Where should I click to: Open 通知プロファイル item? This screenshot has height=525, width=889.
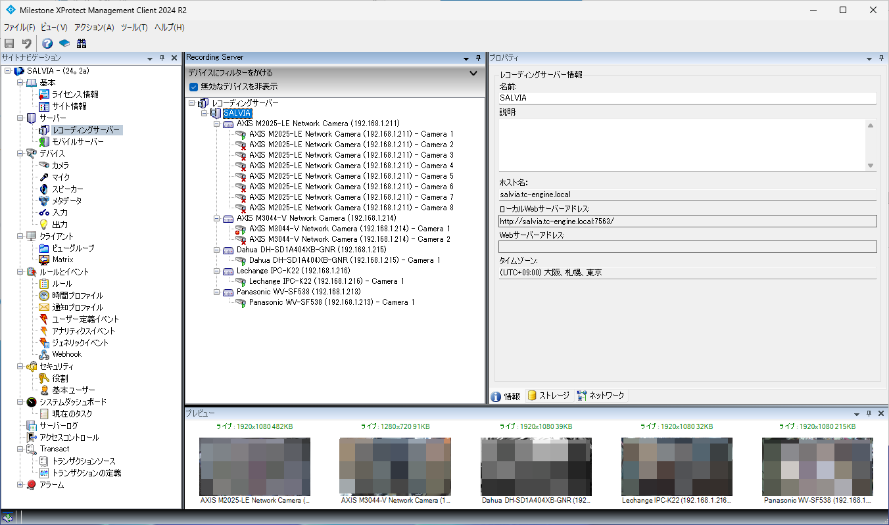(x=78, y=308)
